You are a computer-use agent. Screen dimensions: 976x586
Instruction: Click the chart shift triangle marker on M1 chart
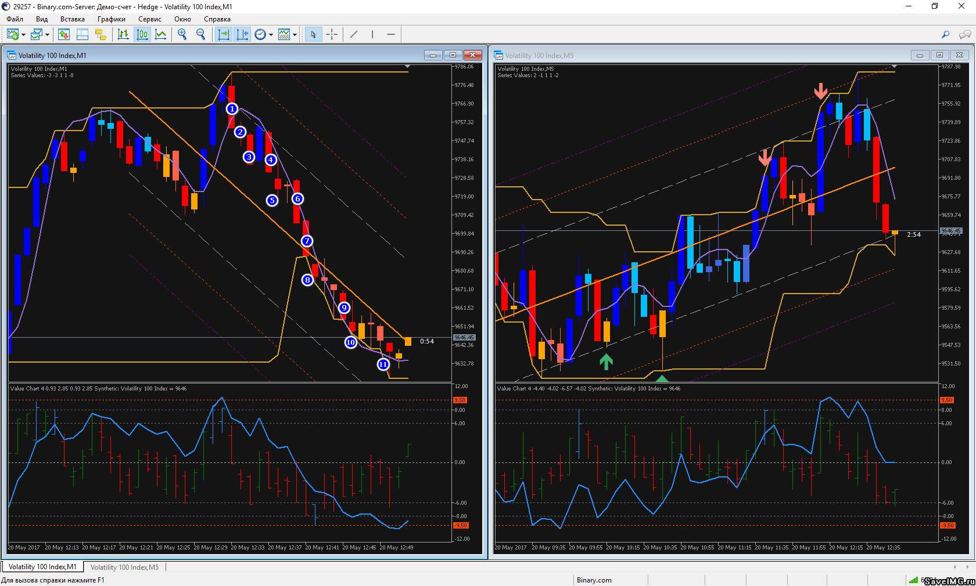[407, 67]
